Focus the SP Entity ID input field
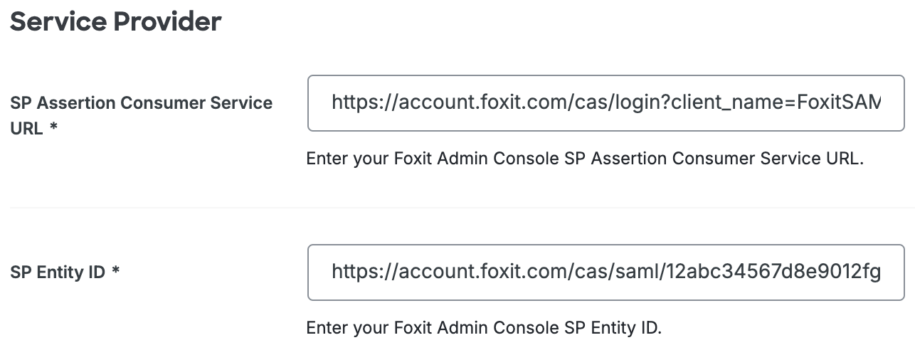The height and width of the screenshot is (350, 915). pos(605,272)
